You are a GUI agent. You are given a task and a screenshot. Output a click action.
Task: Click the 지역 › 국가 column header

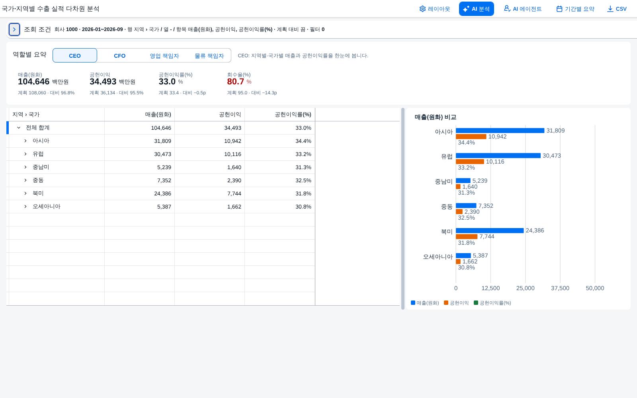point(57,115)
